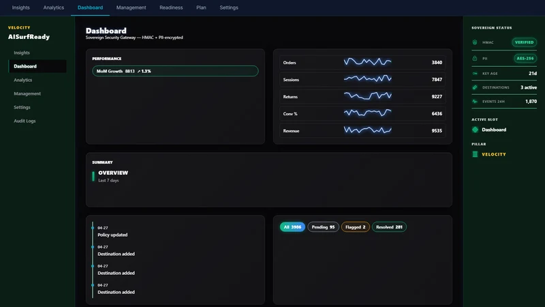This screenshot has height=307, width=545.
Task: Click the Revenue sparkline chart
Action: (367, 130)
